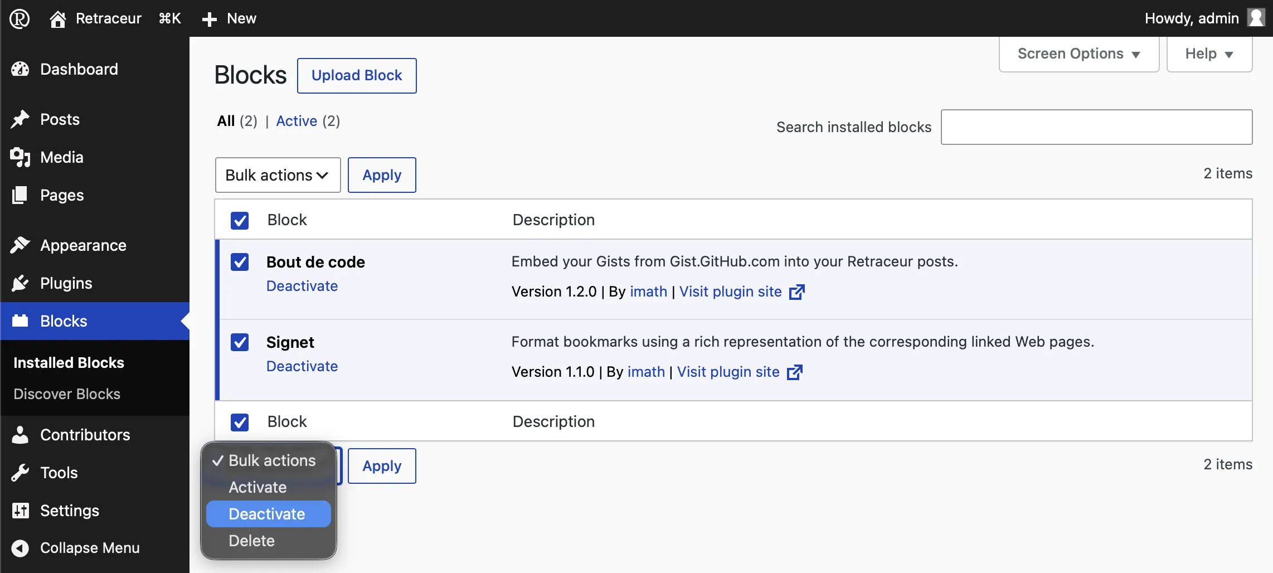Click the top Apply button
1273x573 pixels.
point(382,175)
